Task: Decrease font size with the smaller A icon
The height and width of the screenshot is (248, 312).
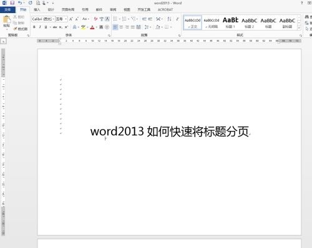Action: tap(77, 19)
